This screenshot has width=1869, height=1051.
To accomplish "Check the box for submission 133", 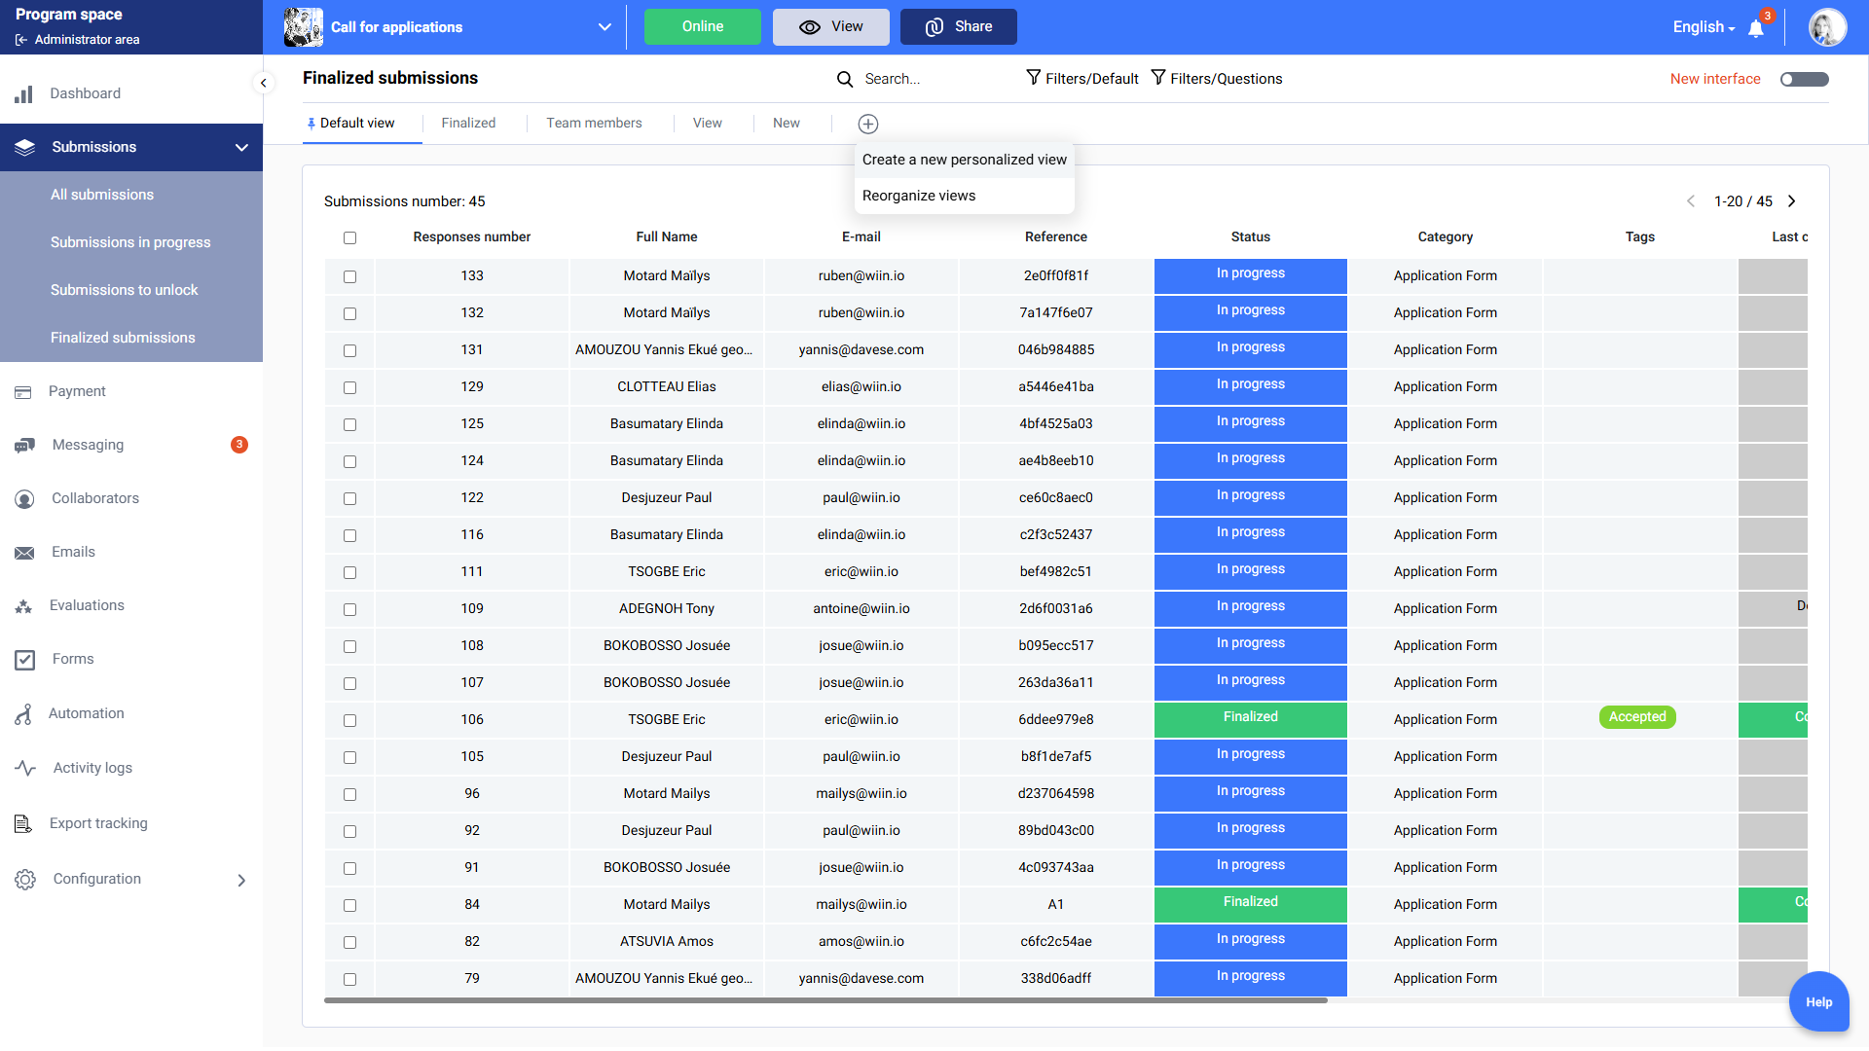I will [x=349, y=277].
